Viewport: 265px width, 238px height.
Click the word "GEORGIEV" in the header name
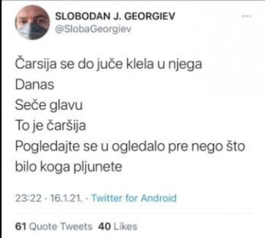click(x=150, y=16)
